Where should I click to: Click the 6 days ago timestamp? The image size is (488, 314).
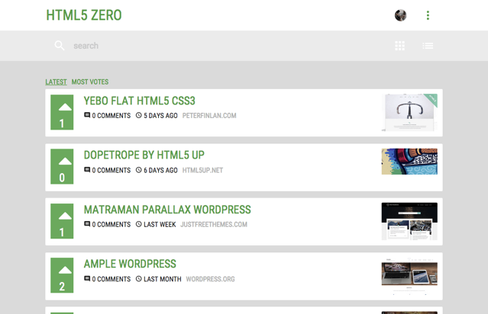click(x=160, y=171)
